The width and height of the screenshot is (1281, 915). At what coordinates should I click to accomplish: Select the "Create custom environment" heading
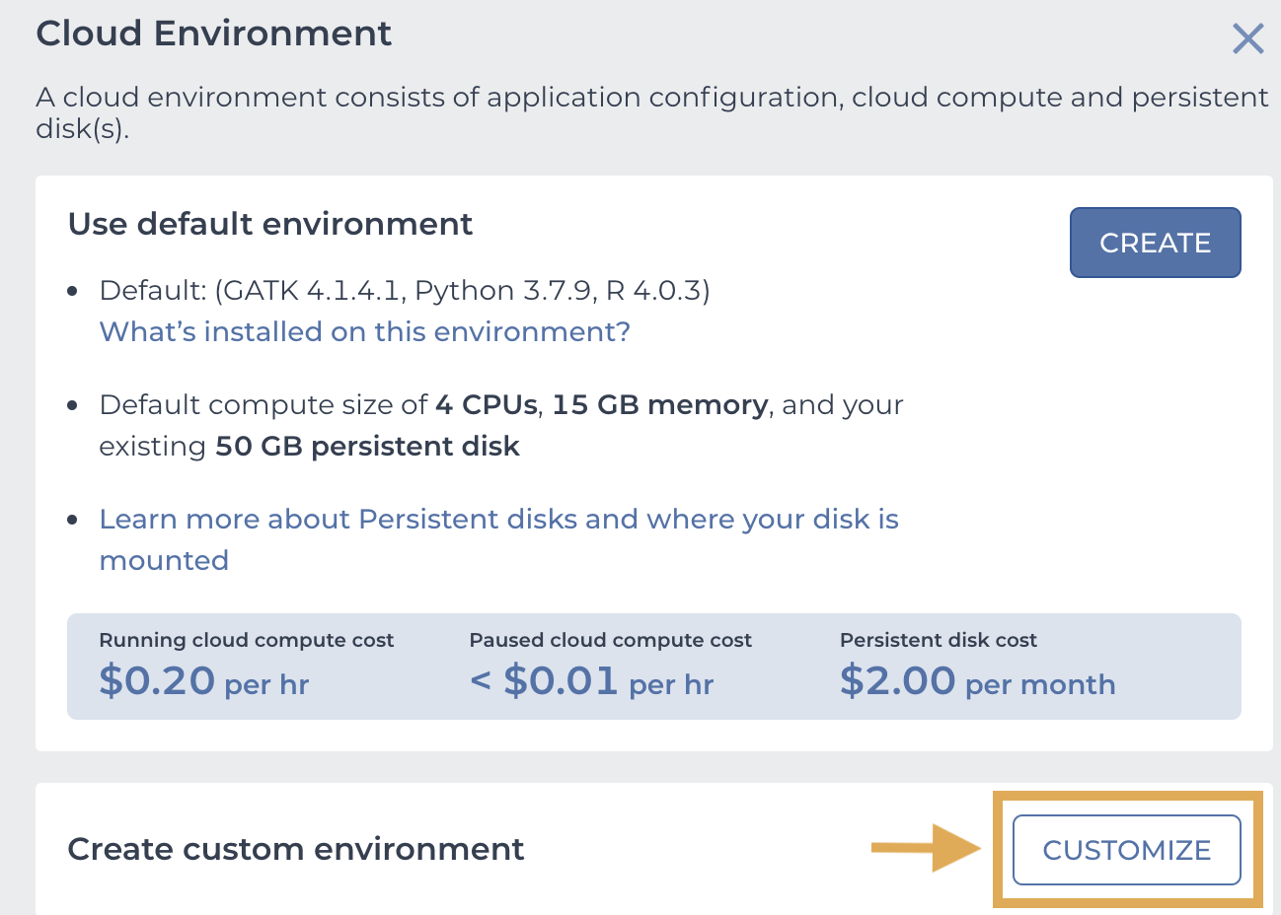click(x=296, y=849)
